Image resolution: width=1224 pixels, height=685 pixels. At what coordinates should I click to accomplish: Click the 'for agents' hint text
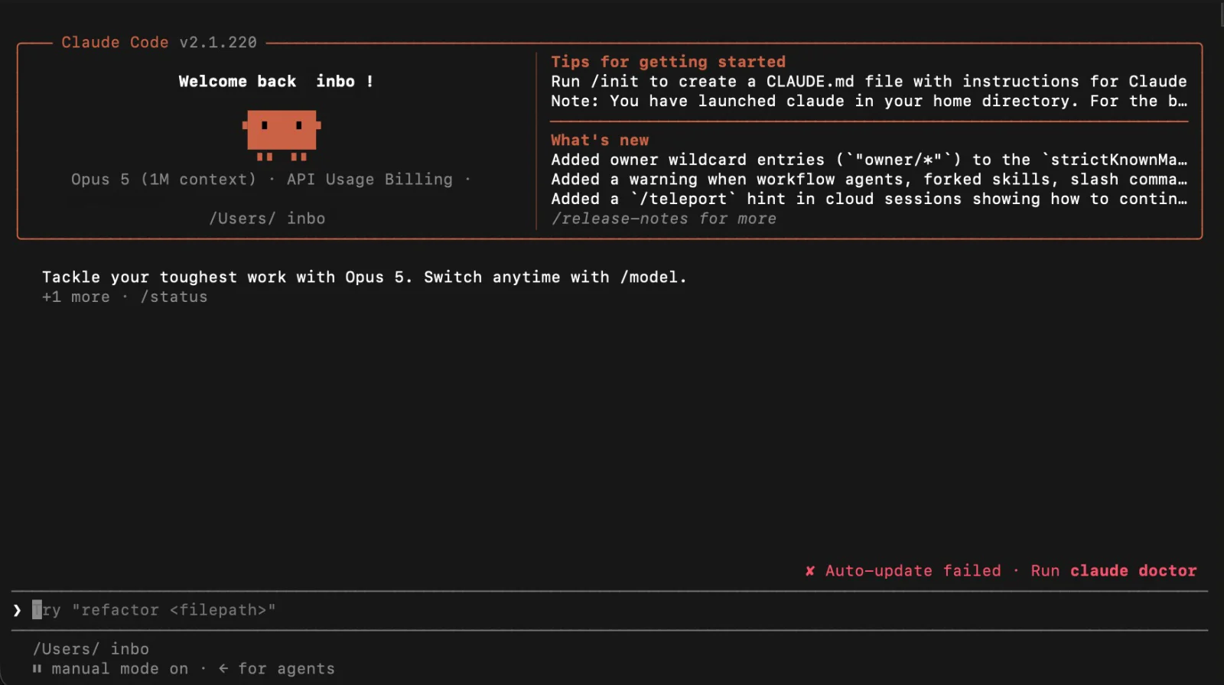(287, 669)
